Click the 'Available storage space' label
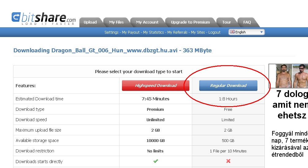The width and height of the screenshot is (308, 168). pyautogui.click(x=37, y=140)
